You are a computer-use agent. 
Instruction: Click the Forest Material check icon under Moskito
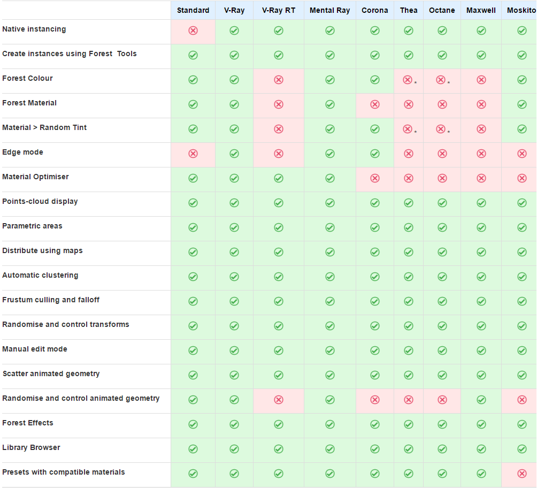(x=522, y=104)
